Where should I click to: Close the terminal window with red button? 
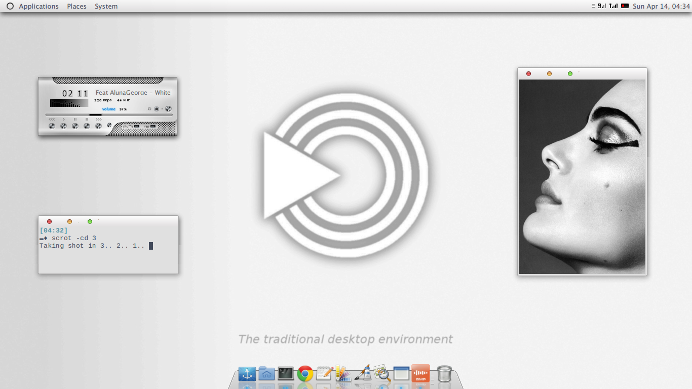point(49,221)
